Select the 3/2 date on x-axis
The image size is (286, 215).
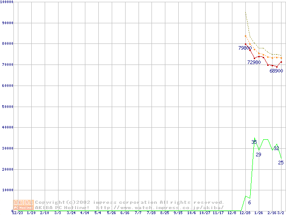pyautogui.click(x=281, y=213)
